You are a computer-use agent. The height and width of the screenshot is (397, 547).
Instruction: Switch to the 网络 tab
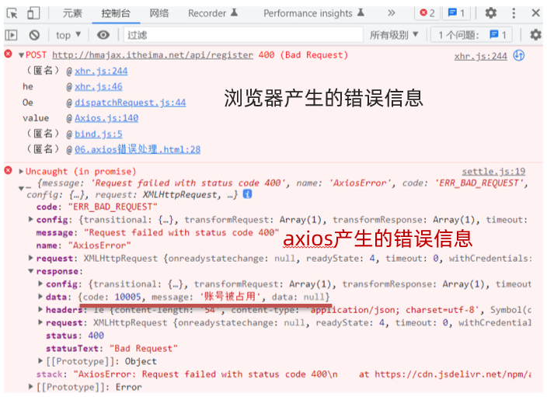coord(159,13)
